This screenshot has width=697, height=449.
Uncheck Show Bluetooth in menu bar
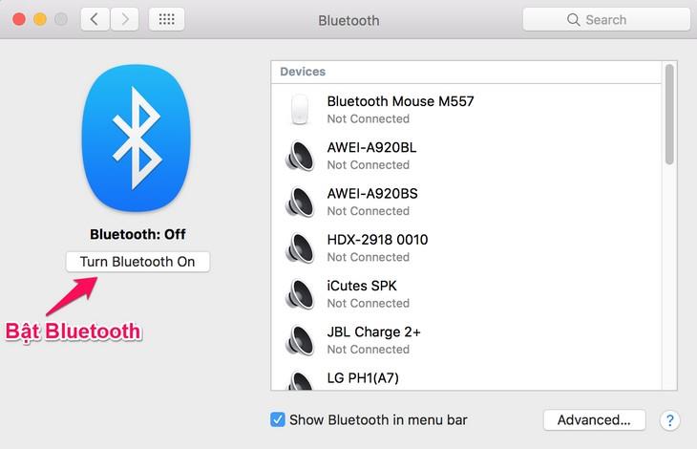(278, 419)
